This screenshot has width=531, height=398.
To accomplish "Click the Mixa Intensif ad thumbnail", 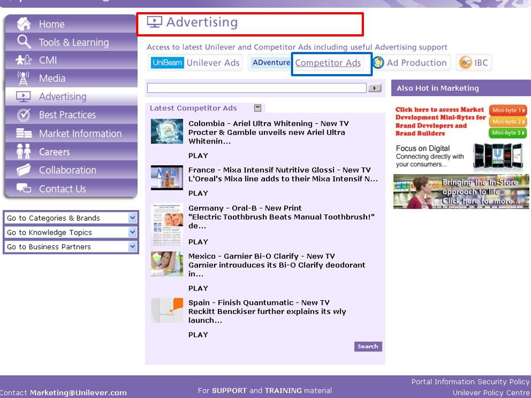I will tap(167, 177).
